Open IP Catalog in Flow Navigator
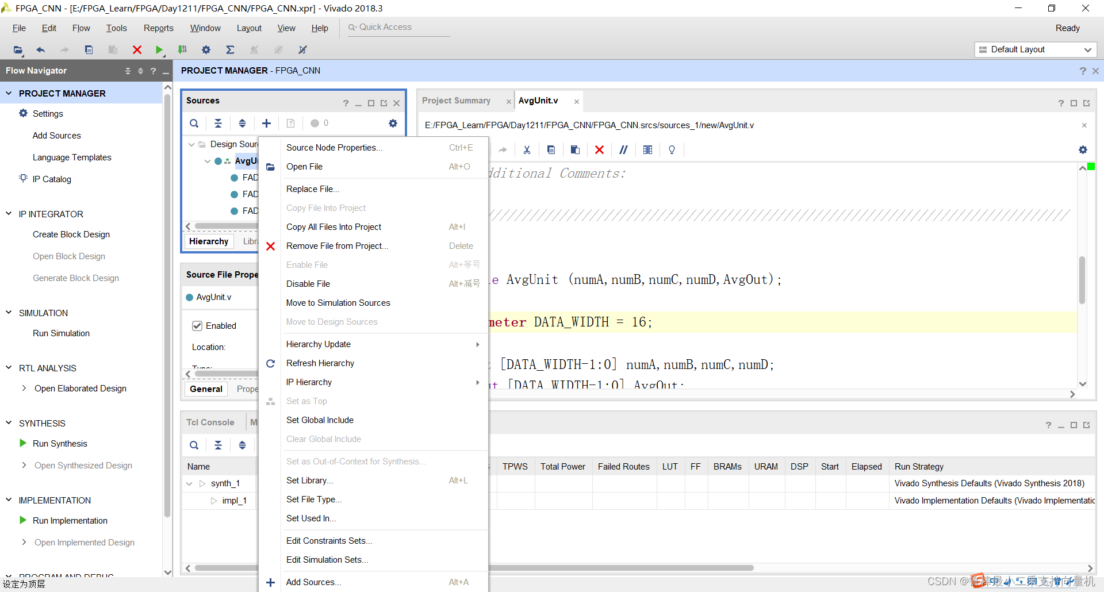Screen dimensions: 1104x592 tap(52, 179)
